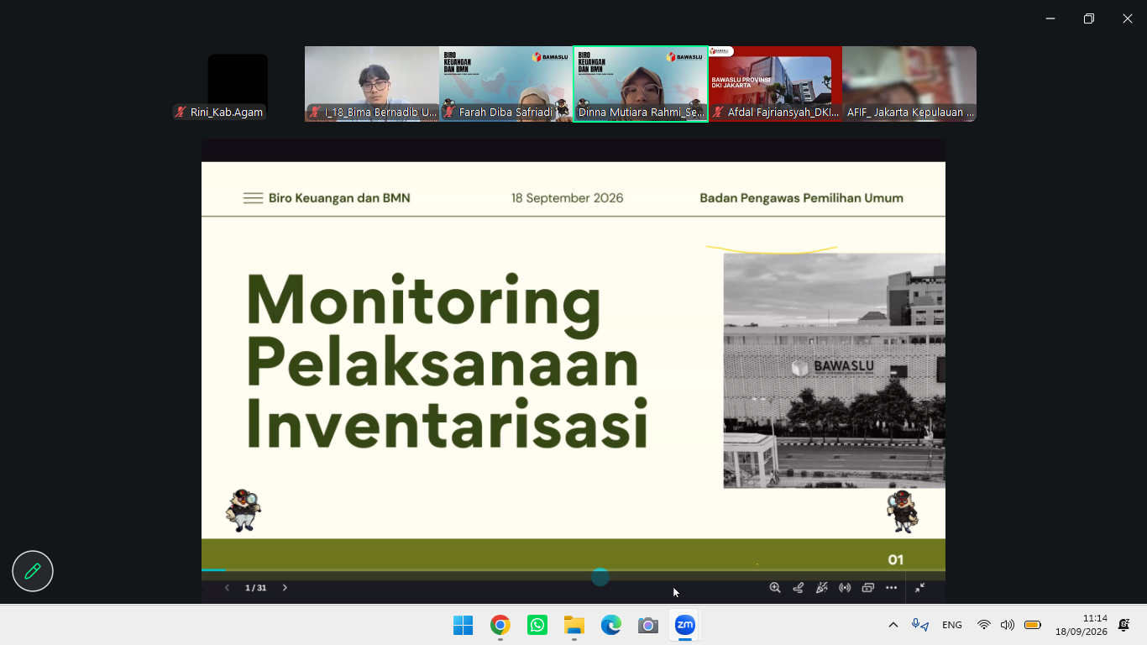1147x645 pixels.
Task: Open Microsoft Edge from the taskbar
Action: tap(611, 625)
